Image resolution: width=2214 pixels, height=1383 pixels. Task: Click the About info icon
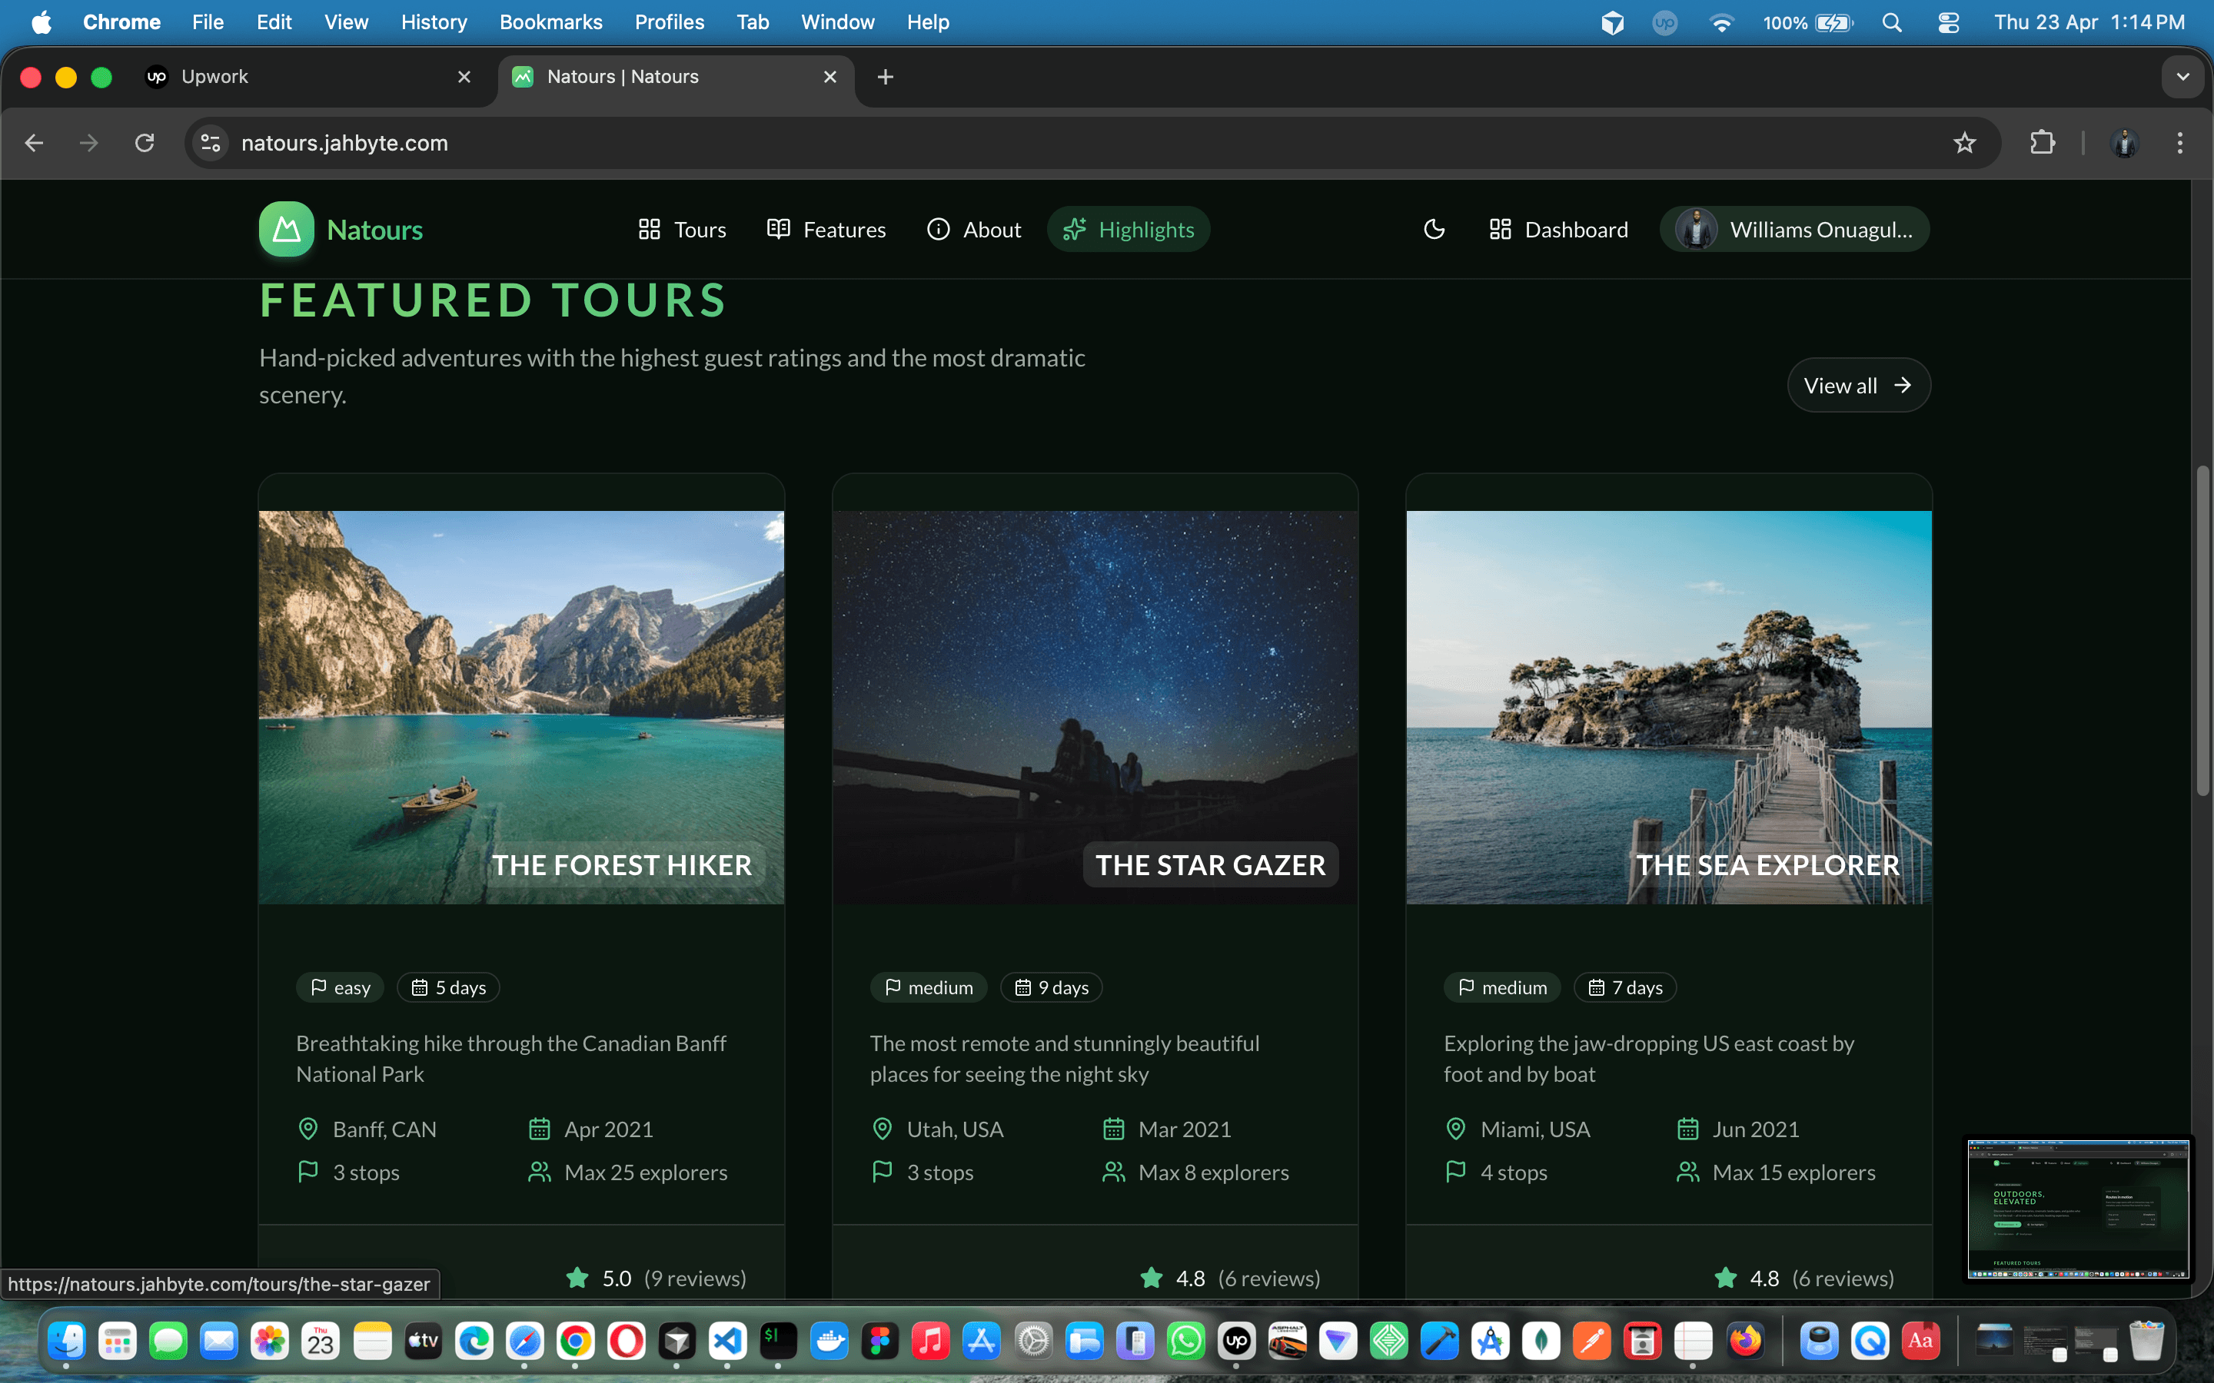point(939,230)
